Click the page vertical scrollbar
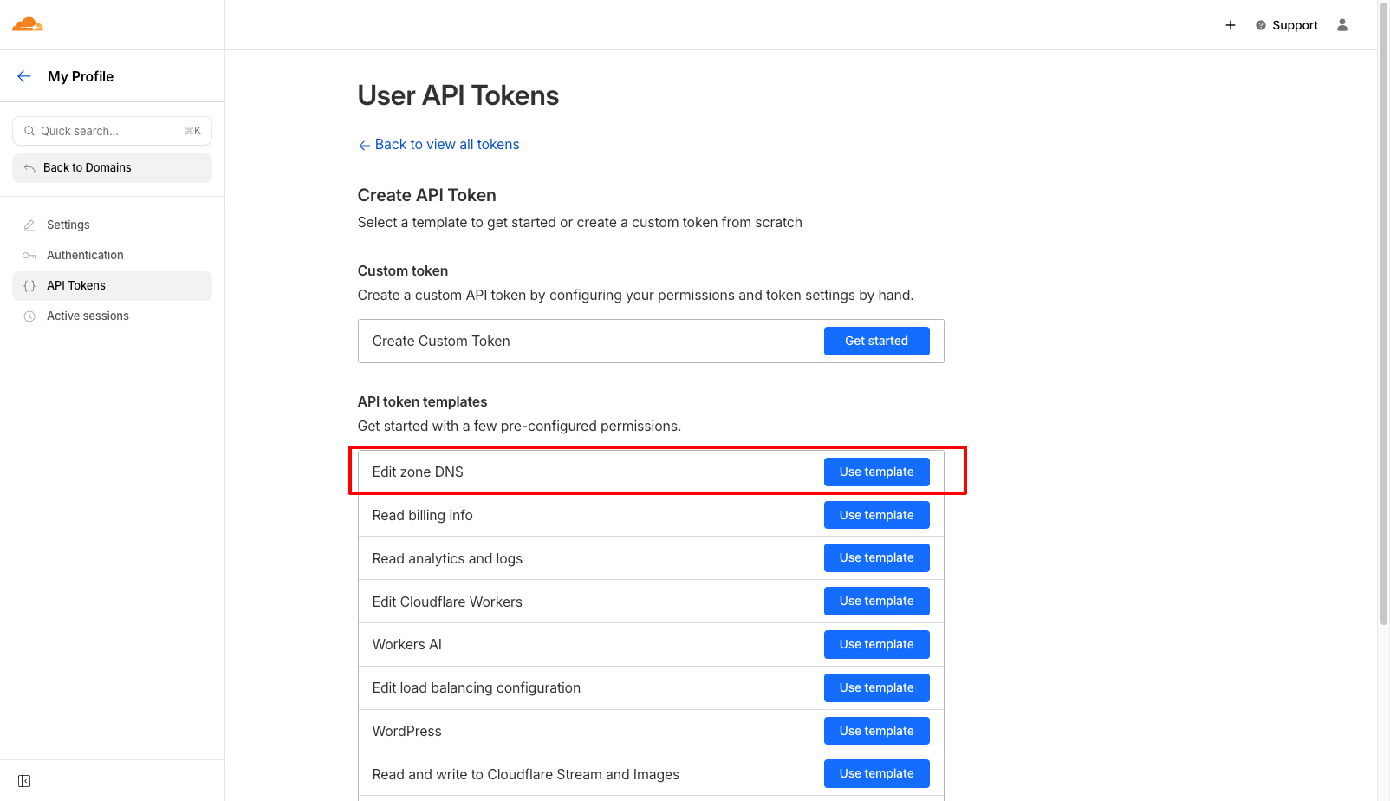The width and height of the screenshot is (1390, 801). tap(1383, 312)
